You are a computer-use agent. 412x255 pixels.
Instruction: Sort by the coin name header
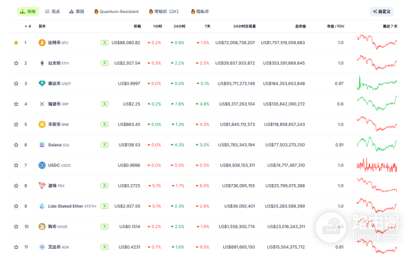(42, 26)
